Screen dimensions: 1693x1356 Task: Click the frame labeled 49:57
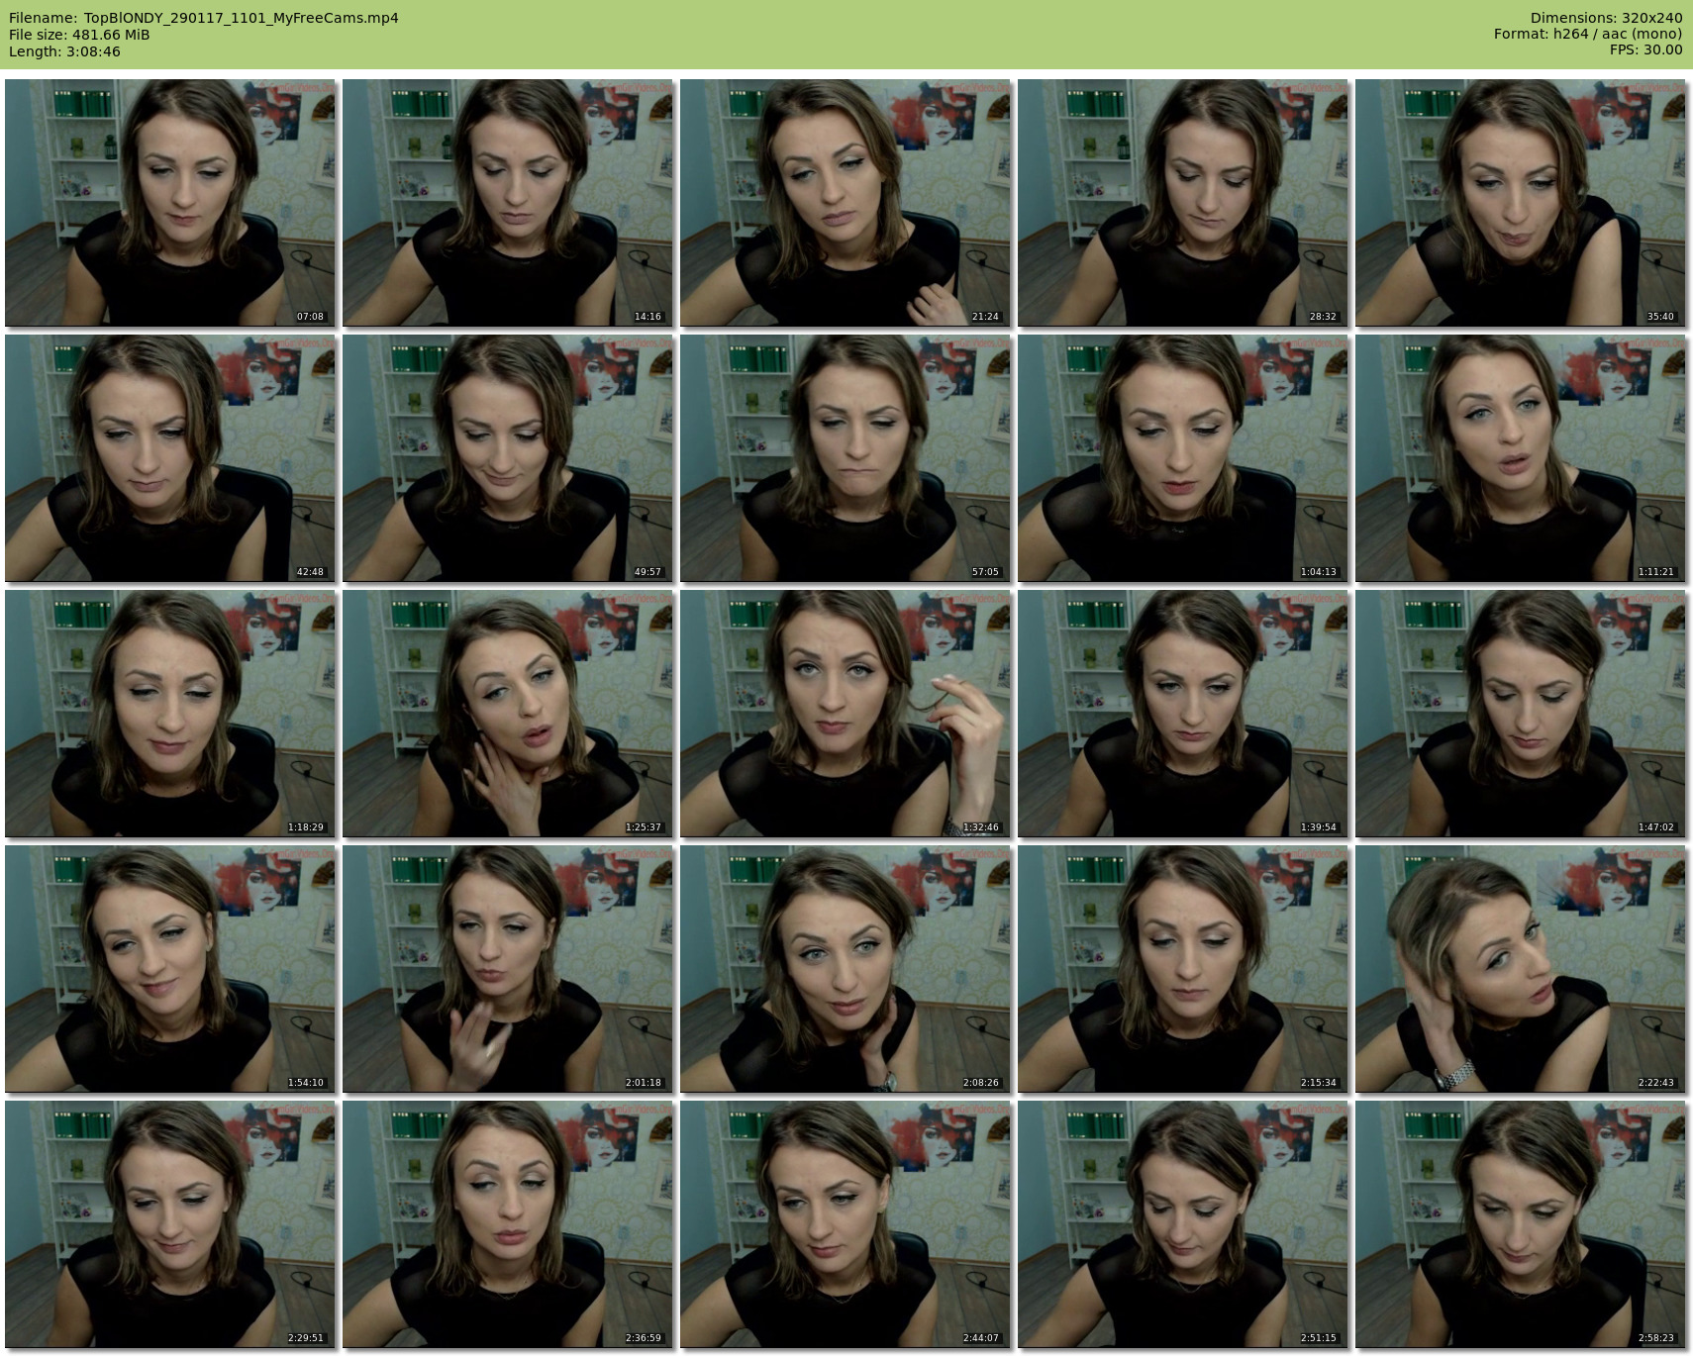pyautogui.click(x=508, y=458)
